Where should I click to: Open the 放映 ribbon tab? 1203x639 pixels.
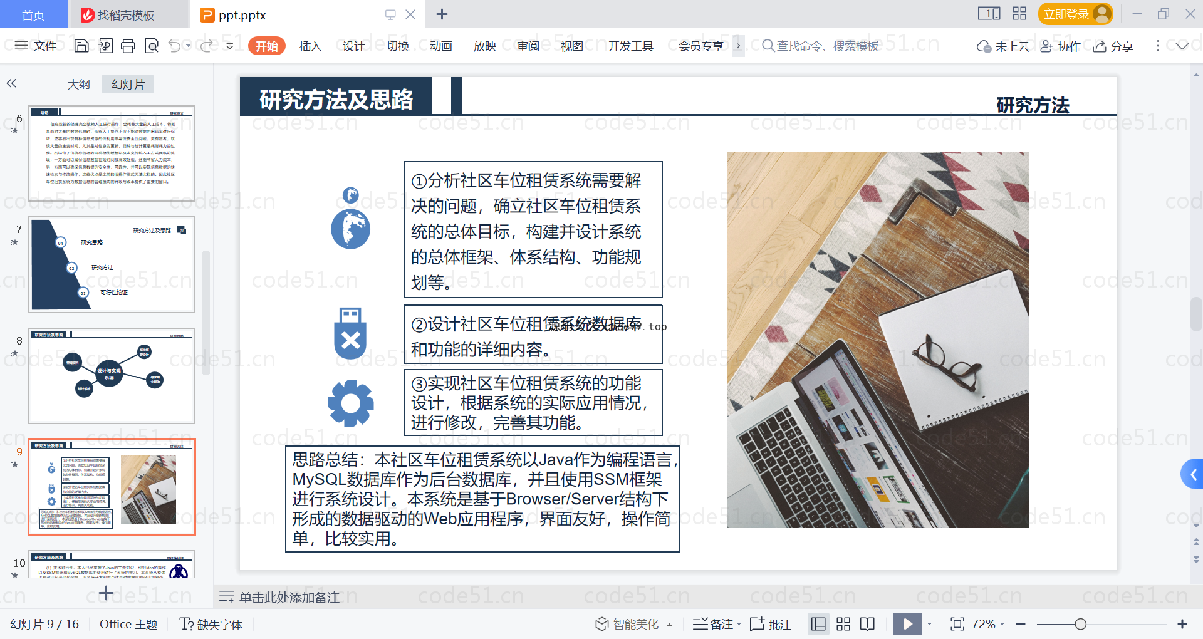coord(484,46)
